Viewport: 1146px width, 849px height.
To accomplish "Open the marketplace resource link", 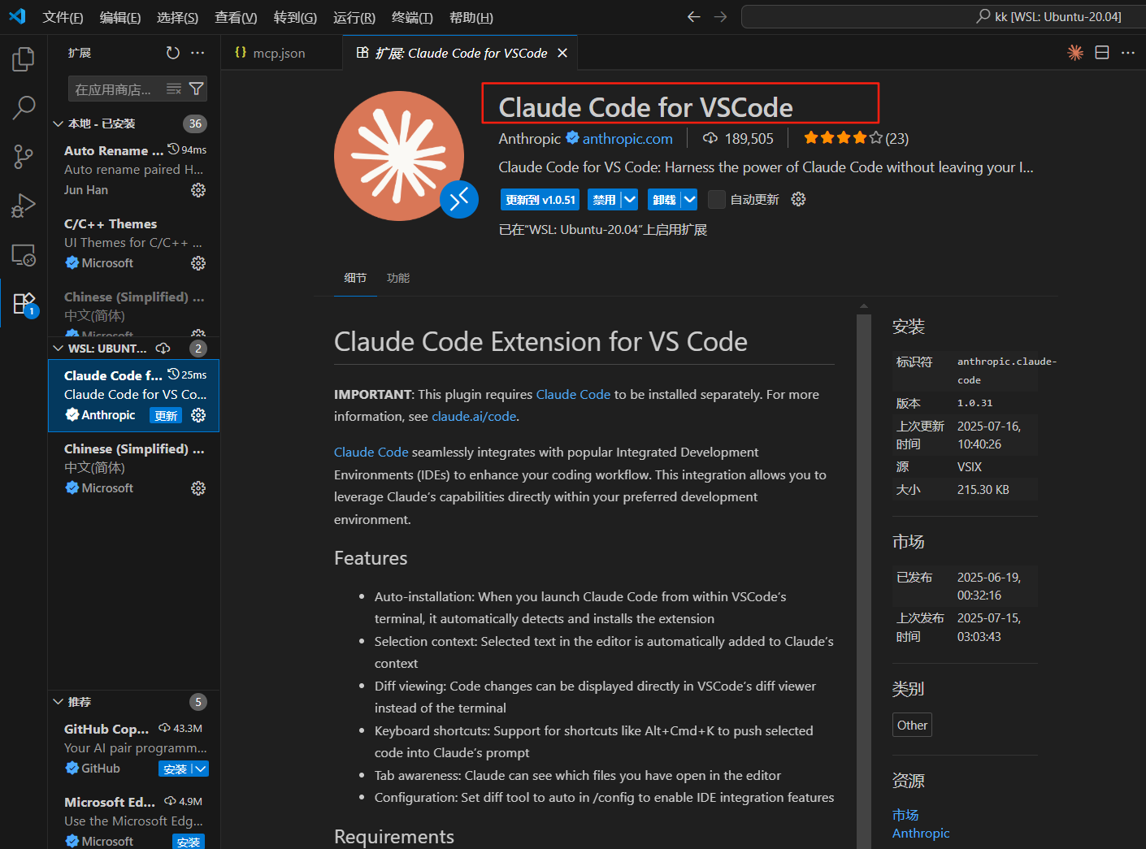I will point(905,815).
